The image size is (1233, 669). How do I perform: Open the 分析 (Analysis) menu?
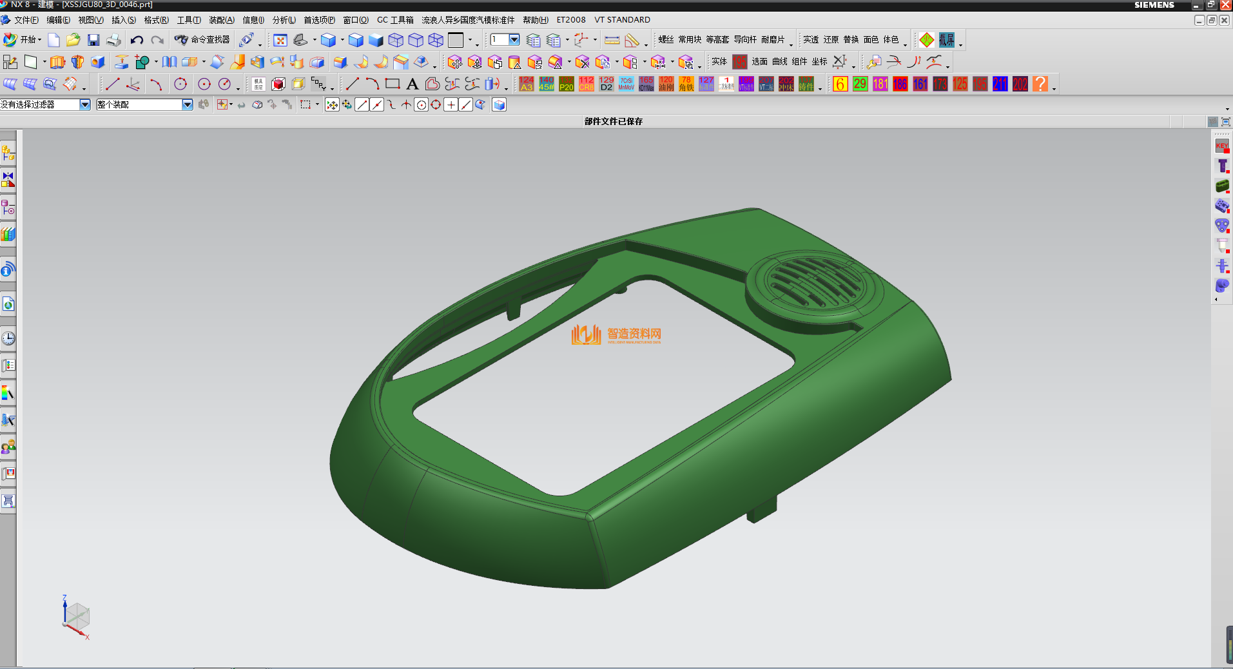(284, 20)
